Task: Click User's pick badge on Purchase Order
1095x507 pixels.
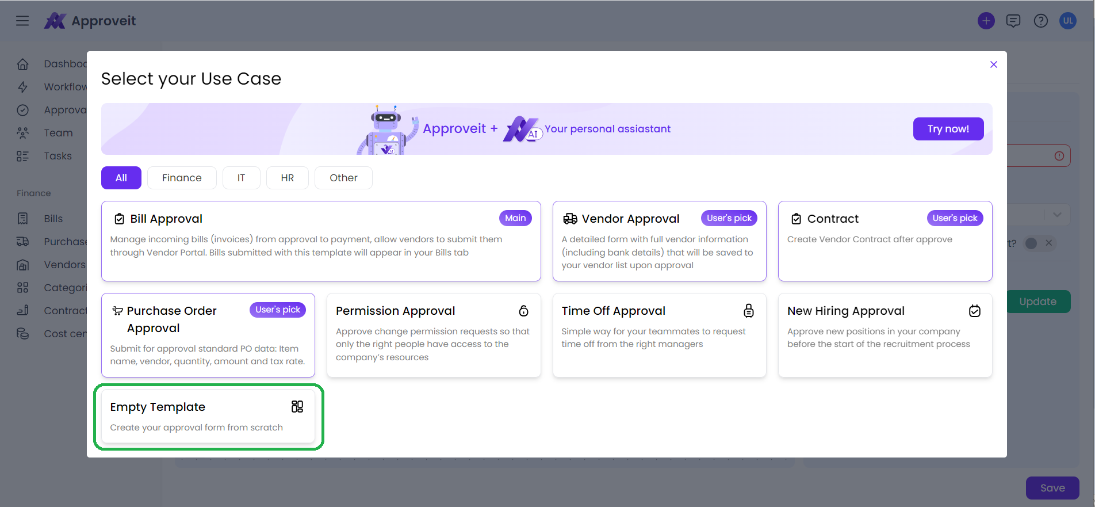Action: click(x=278, y=310)
